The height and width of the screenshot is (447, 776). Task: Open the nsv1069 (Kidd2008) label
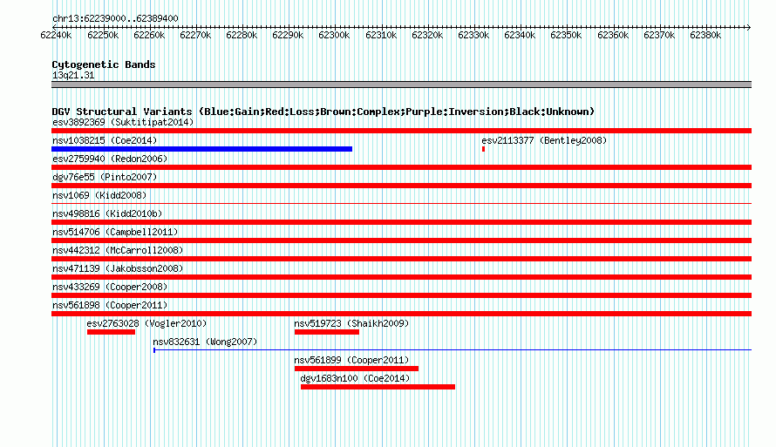coord(99,195)
